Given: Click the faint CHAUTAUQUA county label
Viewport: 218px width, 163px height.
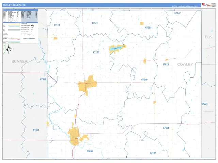Looking at the screenshot, I should (208, 111).
